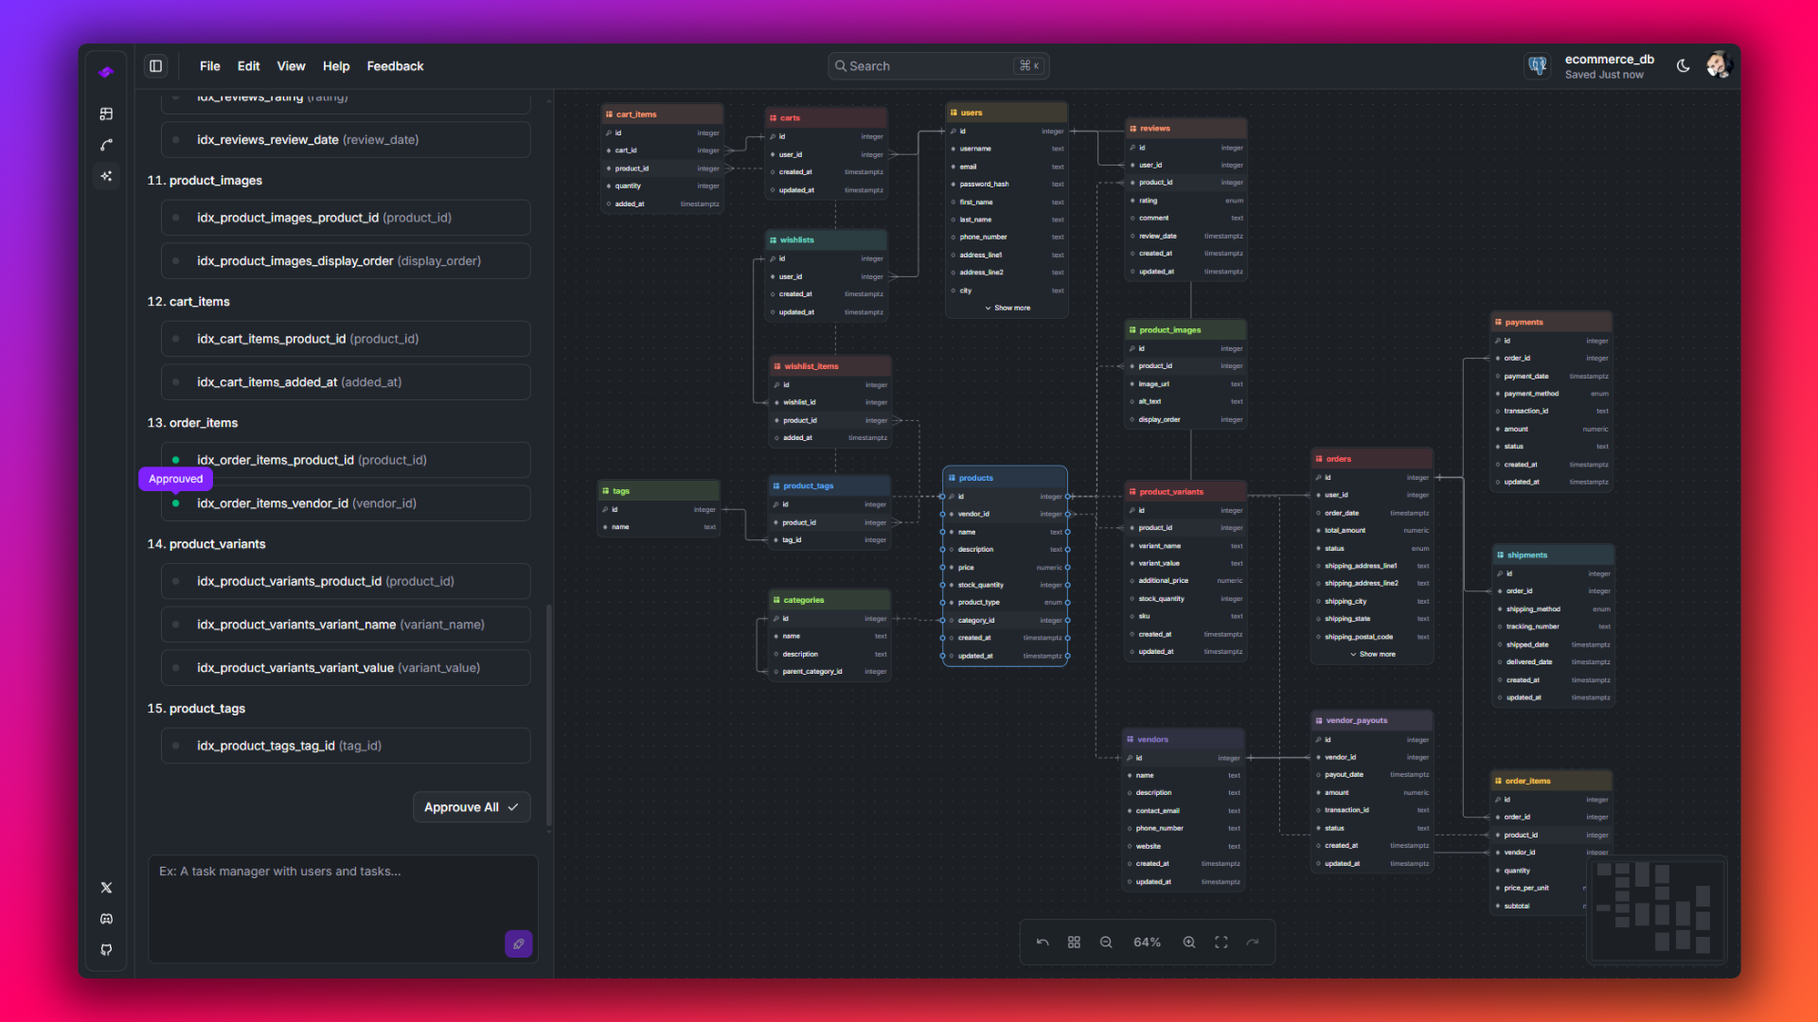Open the View menu
Viewport: 1818px width, 1022px height.
click(x=291, y=65)
